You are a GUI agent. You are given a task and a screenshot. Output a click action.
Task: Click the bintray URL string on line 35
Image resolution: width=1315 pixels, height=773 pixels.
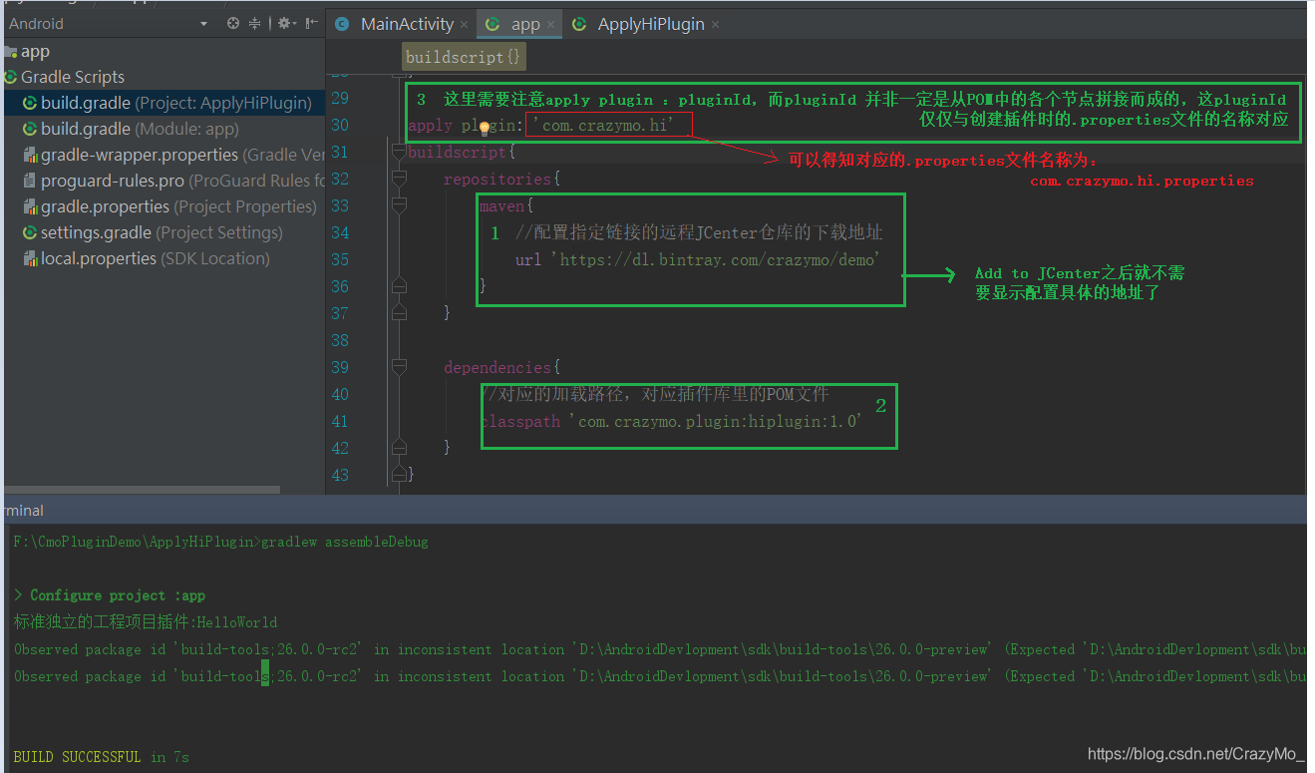(716, 259)
